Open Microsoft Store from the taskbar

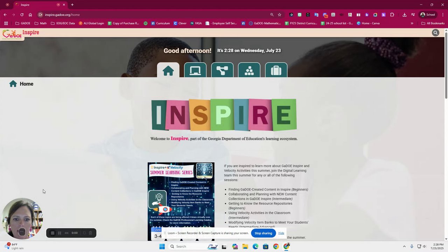tap(266, 246)
